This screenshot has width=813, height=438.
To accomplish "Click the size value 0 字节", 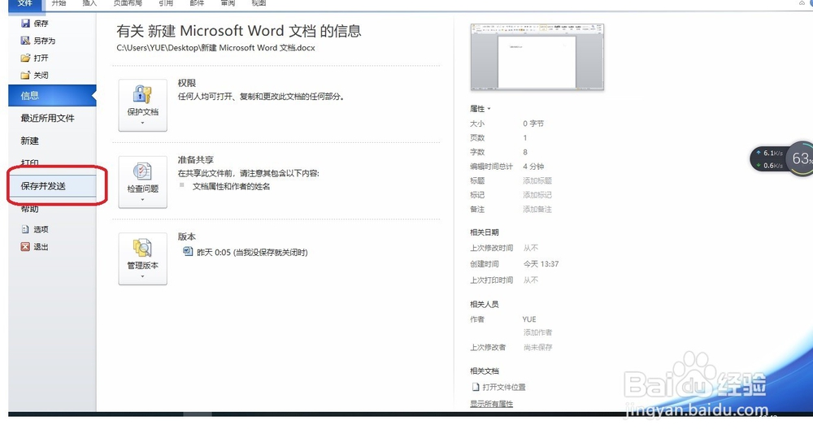I will (533, 124).
